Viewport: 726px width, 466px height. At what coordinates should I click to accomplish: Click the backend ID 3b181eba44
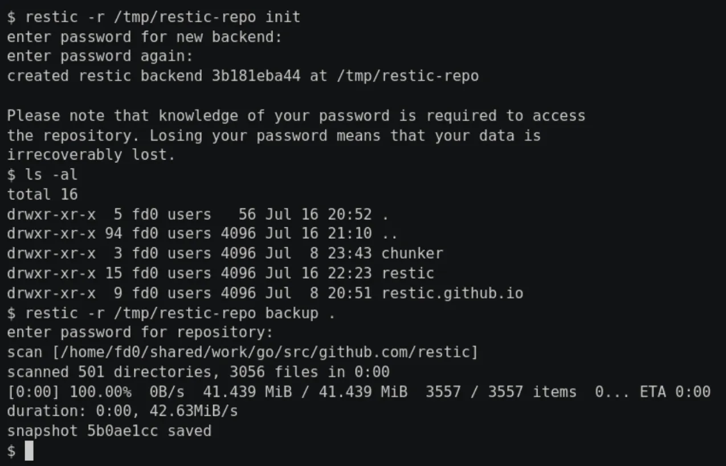tap(256, 76)
